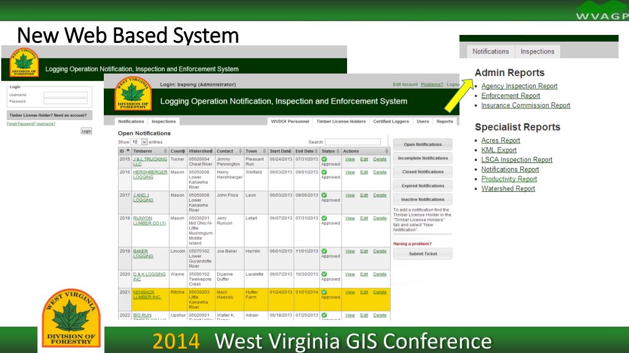Click the Username field in the login box
Viewport: 629px width, 353px height.
65,95
